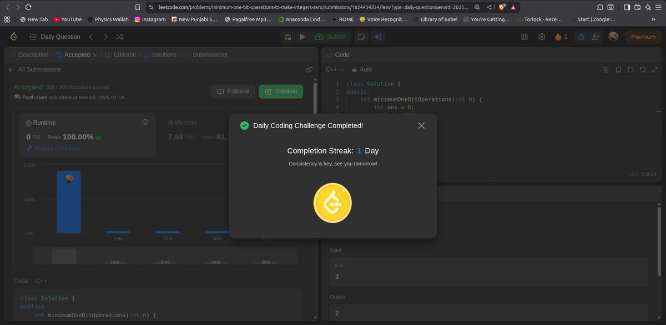Image resolution: width=666 pixels, height=325 pixels.
Task: Click the editor bookmark icon
Action: (618, 69)
